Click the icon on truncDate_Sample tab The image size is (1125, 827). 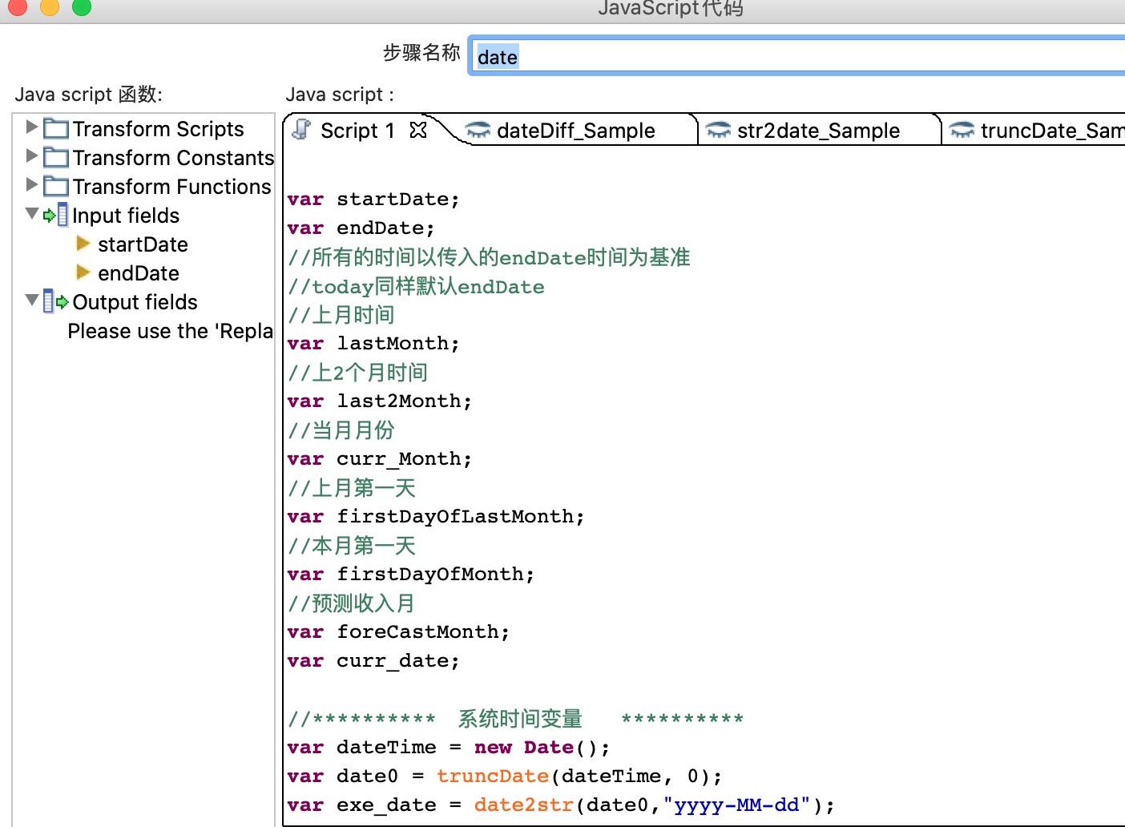[960, 131]
